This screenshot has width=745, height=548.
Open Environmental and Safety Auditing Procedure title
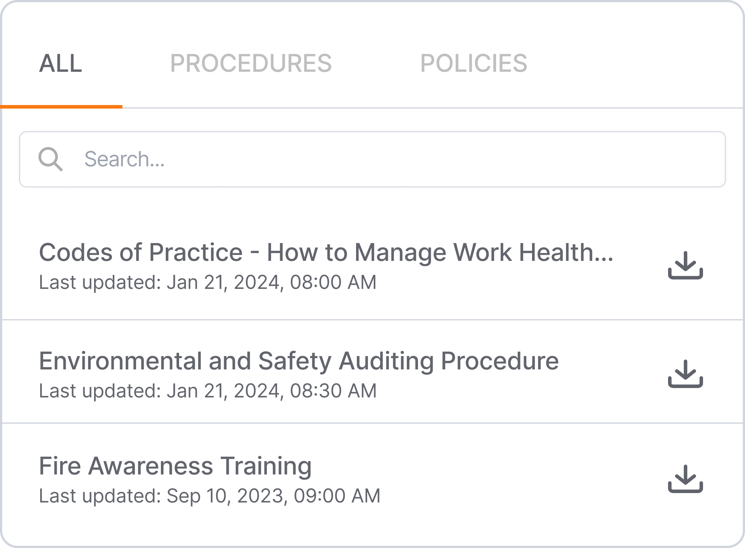tap(298, 361)
